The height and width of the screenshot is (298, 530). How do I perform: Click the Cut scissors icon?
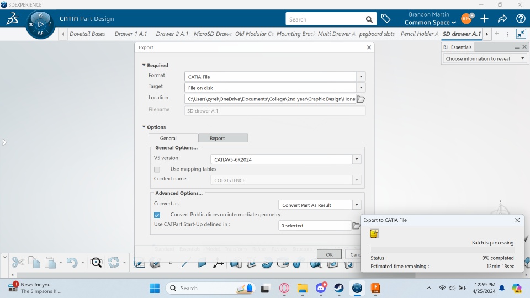[18, 262]
